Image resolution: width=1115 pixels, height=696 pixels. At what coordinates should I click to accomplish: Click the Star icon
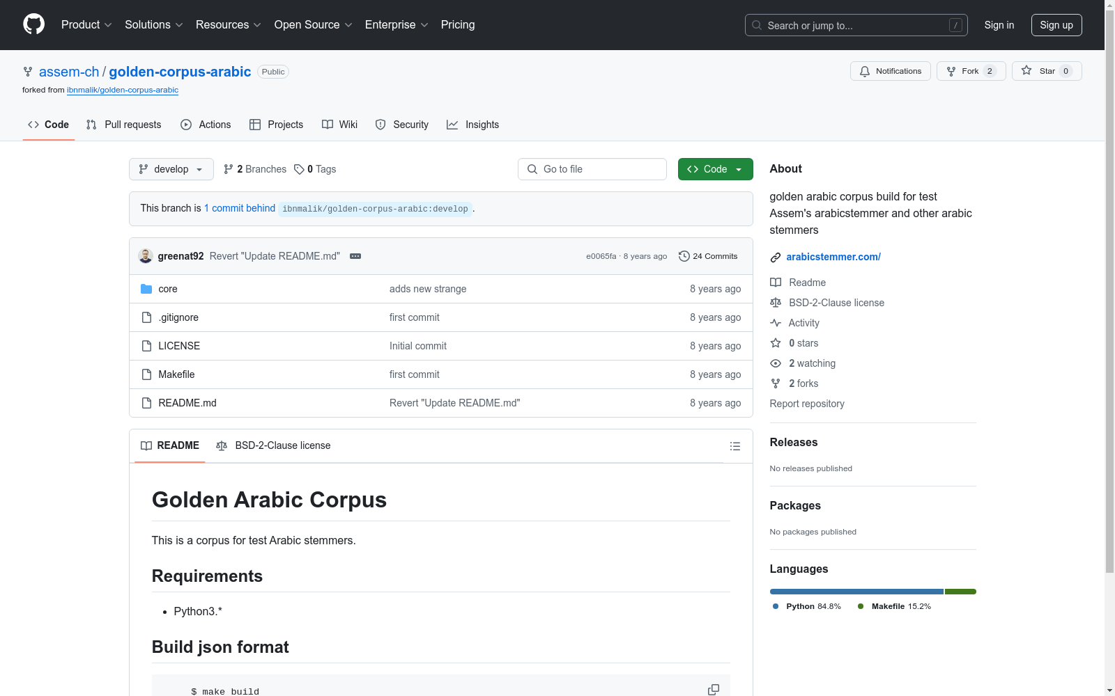tap(1026, 70)
